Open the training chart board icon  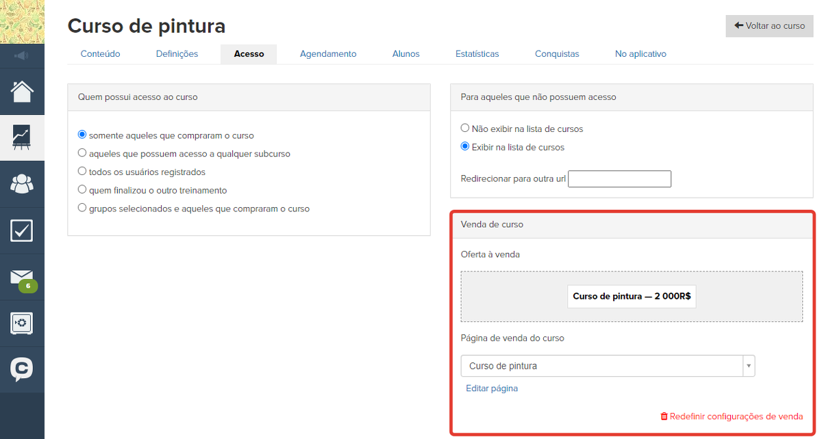point(22,137)
